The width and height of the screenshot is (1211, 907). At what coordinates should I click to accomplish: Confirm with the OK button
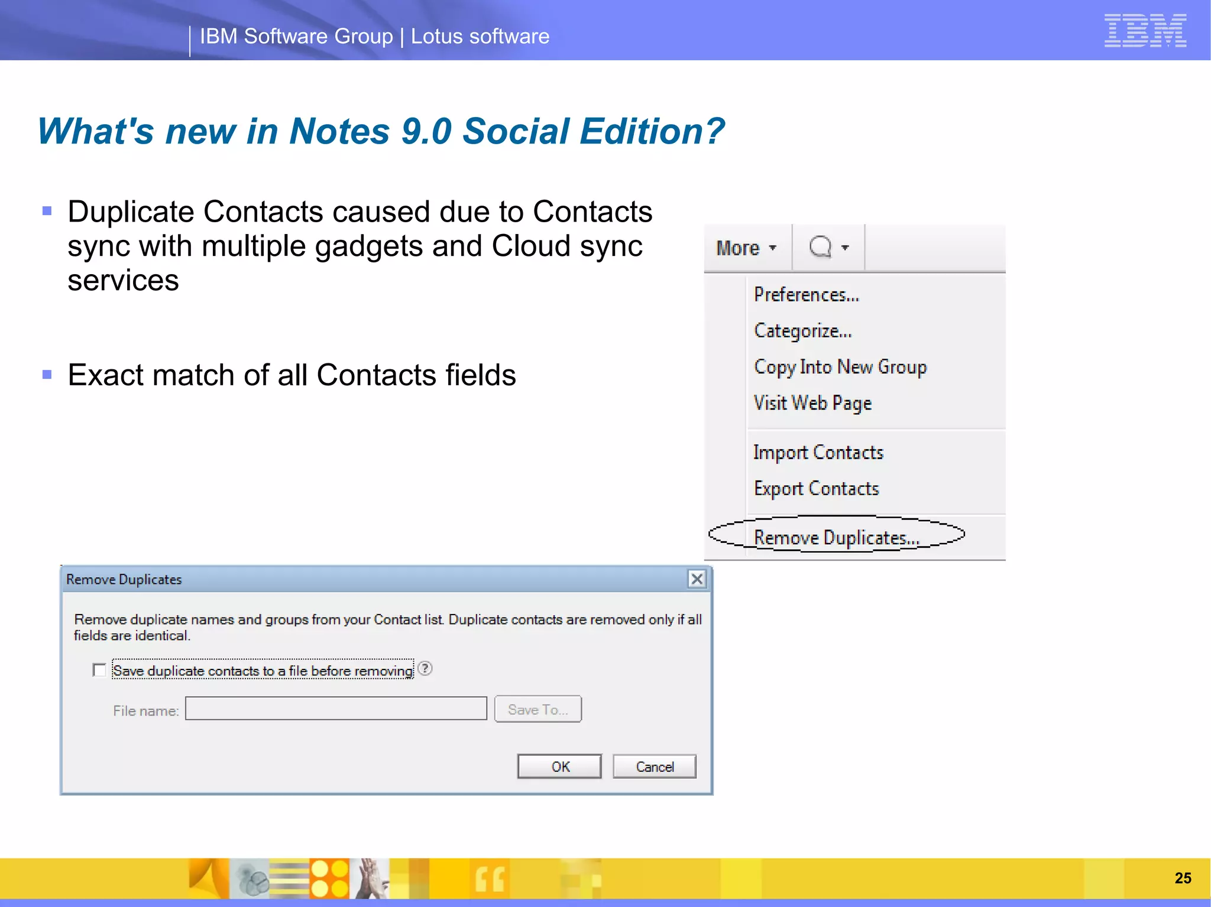click(x=559, y=766)
